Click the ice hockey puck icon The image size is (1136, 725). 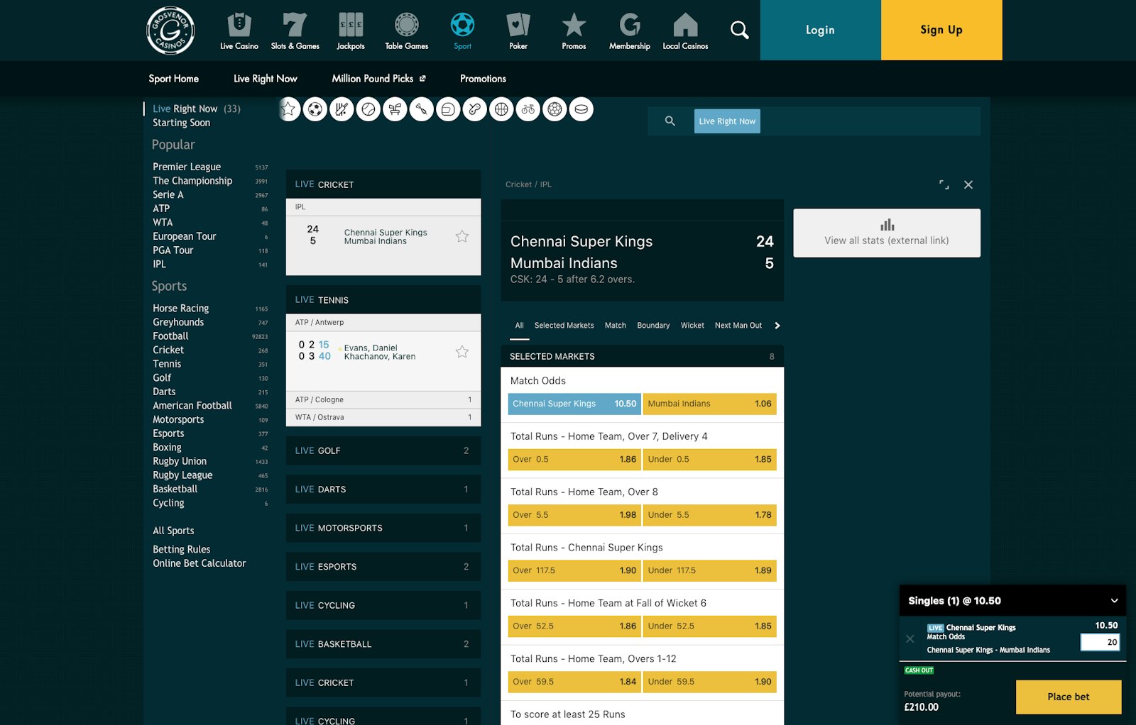581,109
